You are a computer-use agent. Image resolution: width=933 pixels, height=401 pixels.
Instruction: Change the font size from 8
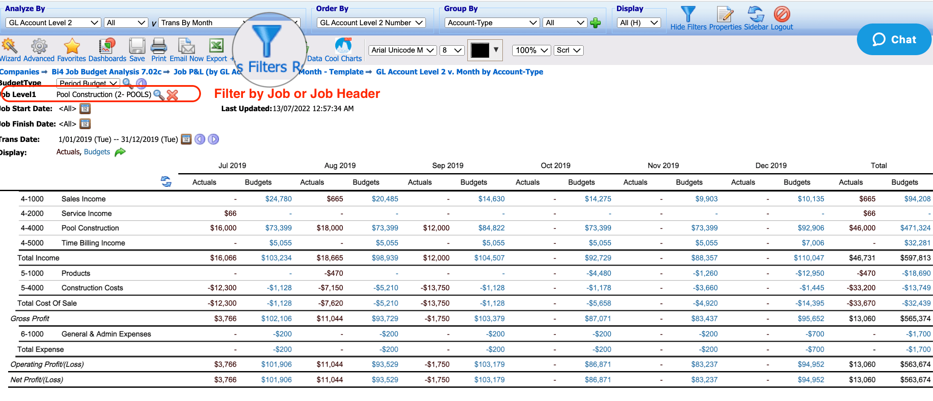(x=452, y=50)
